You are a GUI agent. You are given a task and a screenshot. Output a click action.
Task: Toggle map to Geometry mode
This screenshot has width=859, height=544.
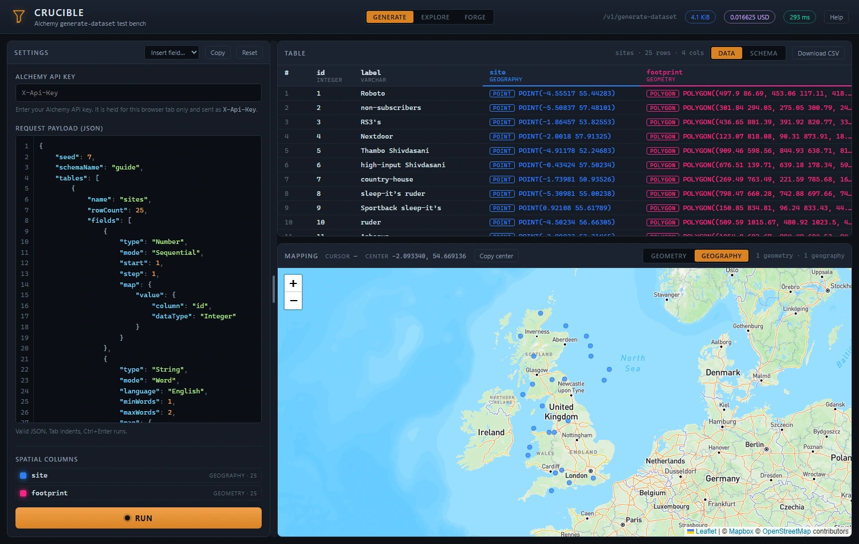pyautogui.click(x=668, y=256)
